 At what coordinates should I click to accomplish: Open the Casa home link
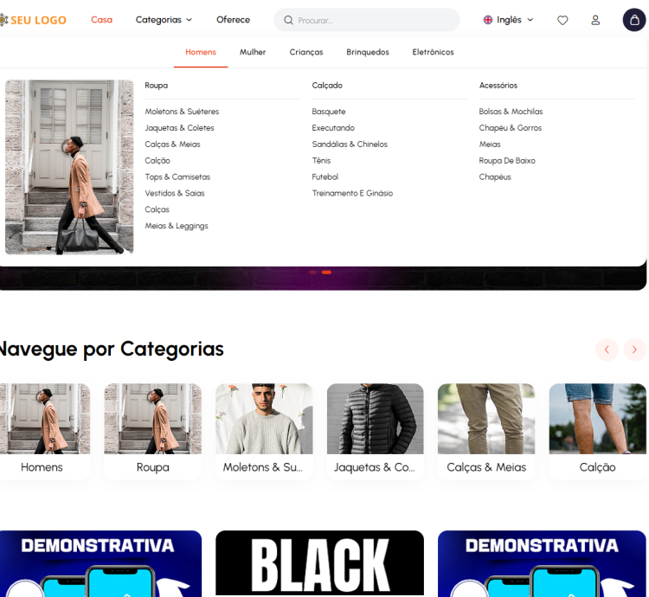point(102,20)
